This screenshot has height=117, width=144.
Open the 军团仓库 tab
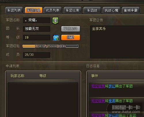pyautogui.click(x=73, y=10)
